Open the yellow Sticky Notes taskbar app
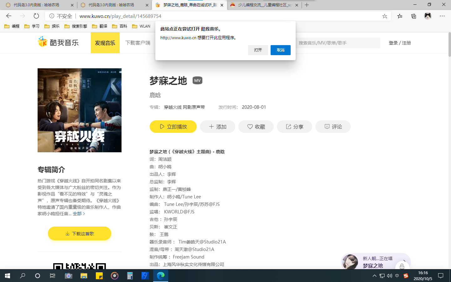This screenshot has height=282, width=451. pyautogui.click(x=99, y=276)
